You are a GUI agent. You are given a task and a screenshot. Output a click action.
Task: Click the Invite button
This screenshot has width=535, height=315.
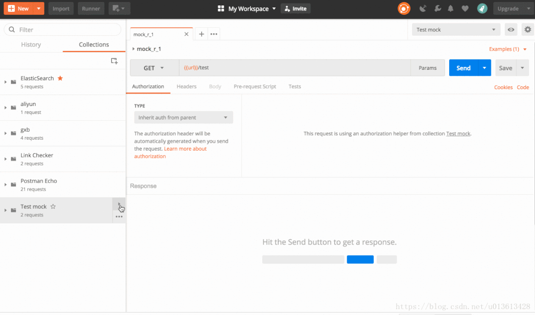[296, 8]
